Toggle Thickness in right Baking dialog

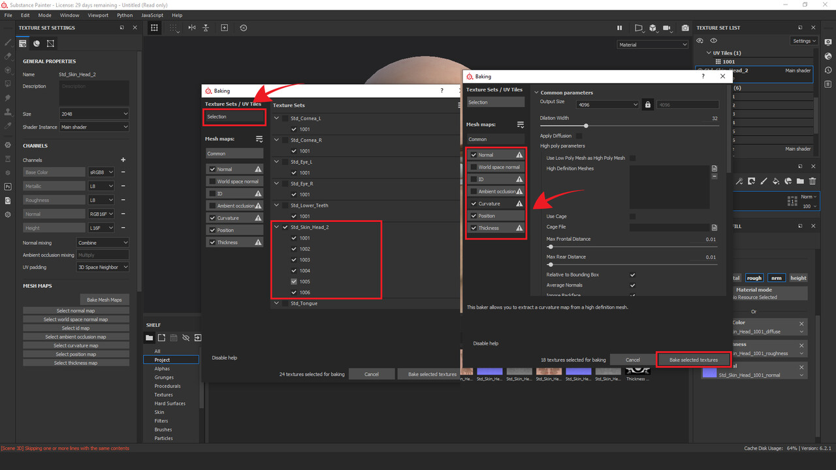pyautogui.click(x=474, y=228)
